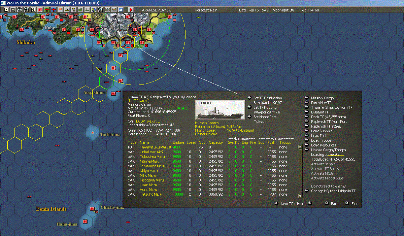Click Transfer Ships to/from TF
The width and height of the screenshot is (404, 236).
click(x=332, y=107)
